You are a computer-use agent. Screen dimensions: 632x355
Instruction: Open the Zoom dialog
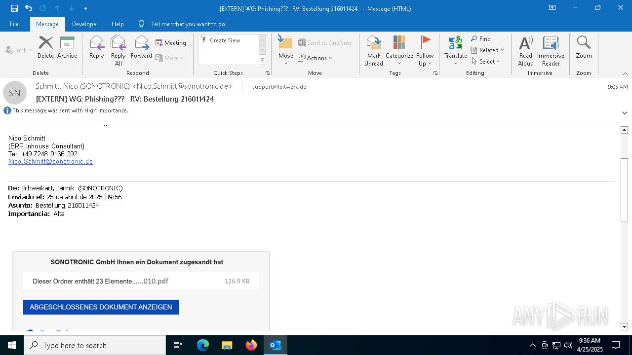584,48
